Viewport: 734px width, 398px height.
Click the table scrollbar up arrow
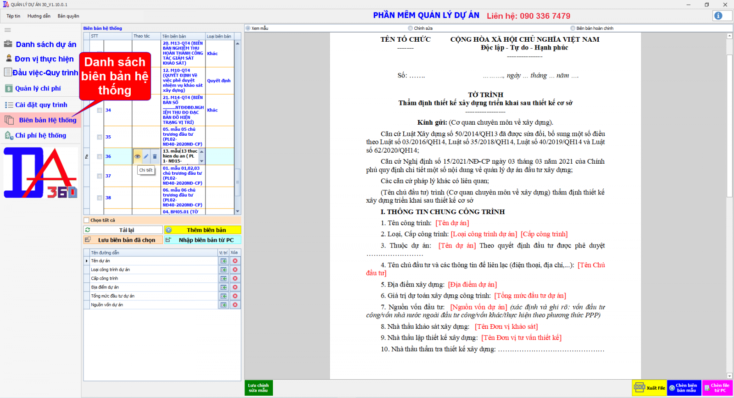pyautogui.click(x=238, y=44)
